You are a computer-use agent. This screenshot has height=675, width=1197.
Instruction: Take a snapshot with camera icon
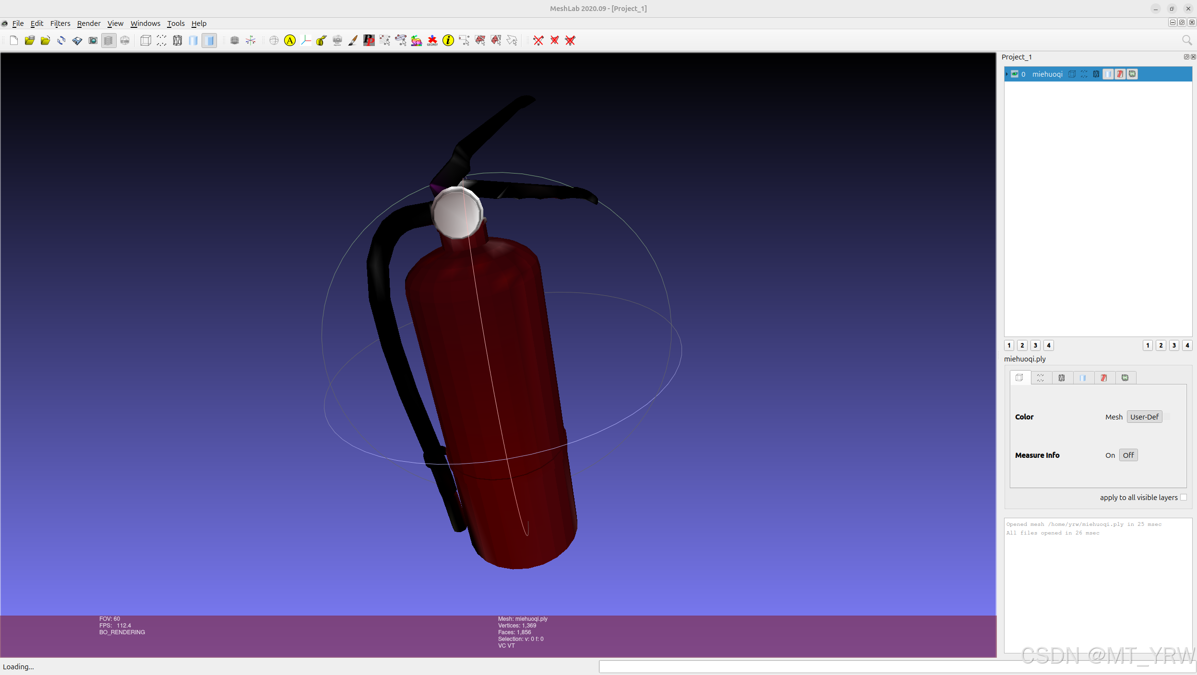tap(93, 41)
